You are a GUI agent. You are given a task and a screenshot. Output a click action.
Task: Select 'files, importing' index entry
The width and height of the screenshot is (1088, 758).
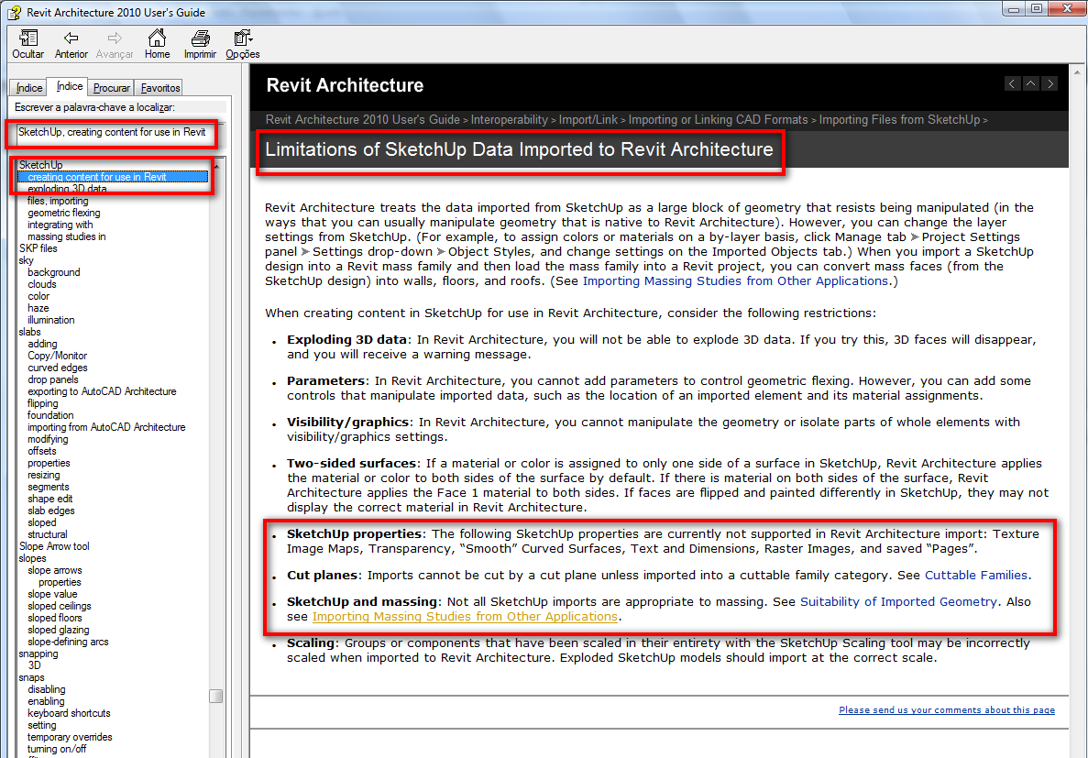[58, 201]
